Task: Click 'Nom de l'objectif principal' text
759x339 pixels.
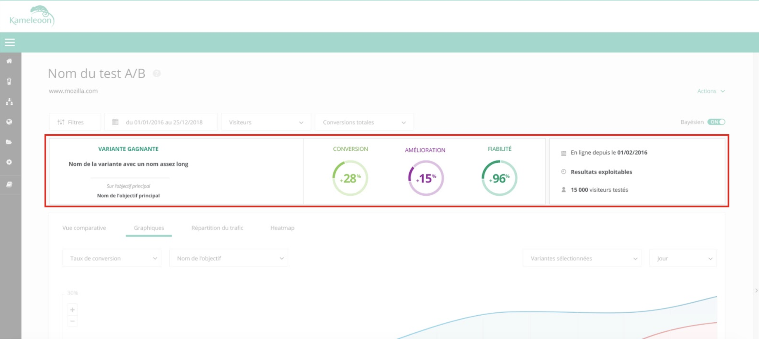Action: point(129,196)
